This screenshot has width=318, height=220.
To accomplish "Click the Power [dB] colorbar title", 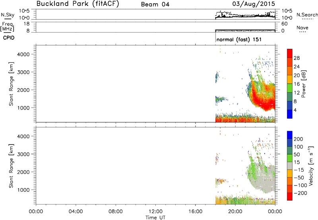I will coord(303,84).
